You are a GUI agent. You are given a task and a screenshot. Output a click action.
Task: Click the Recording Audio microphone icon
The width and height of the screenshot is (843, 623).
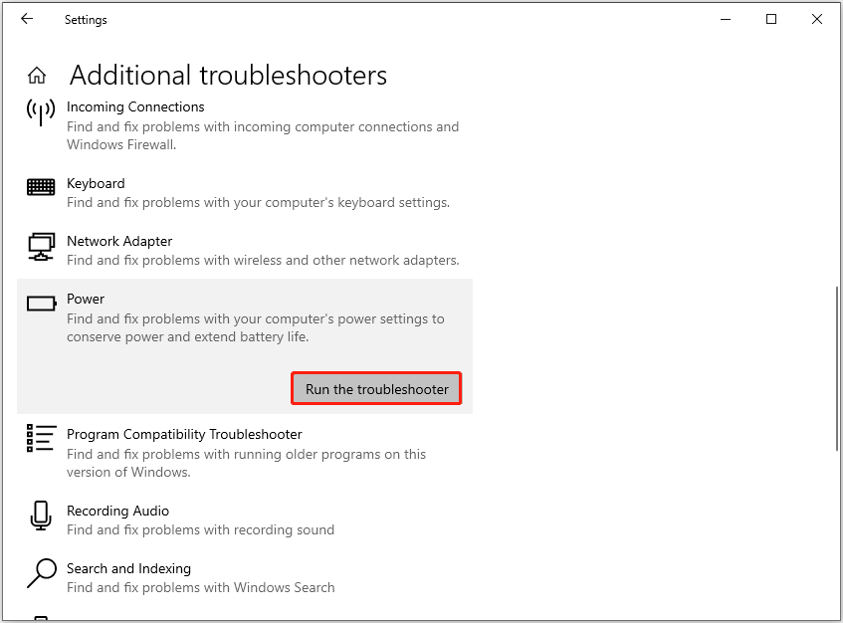tap(40, 516)
